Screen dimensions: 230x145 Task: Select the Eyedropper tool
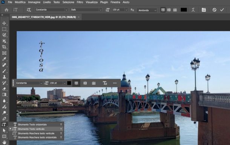tap(4, 59)
